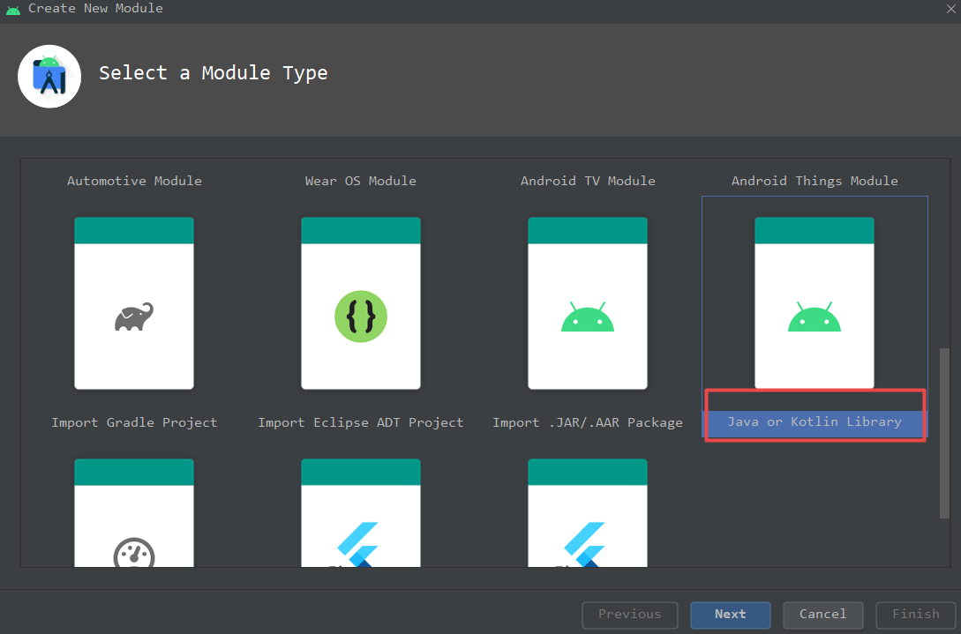Click the highlighted Java or Kotlin Library label
Image resolution: width=961 pixels, height=634 pixels.
(x=815, y=422)
